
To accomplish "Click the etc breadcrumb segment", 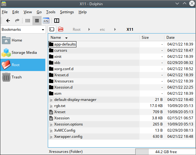I will (x=102, y=30).
